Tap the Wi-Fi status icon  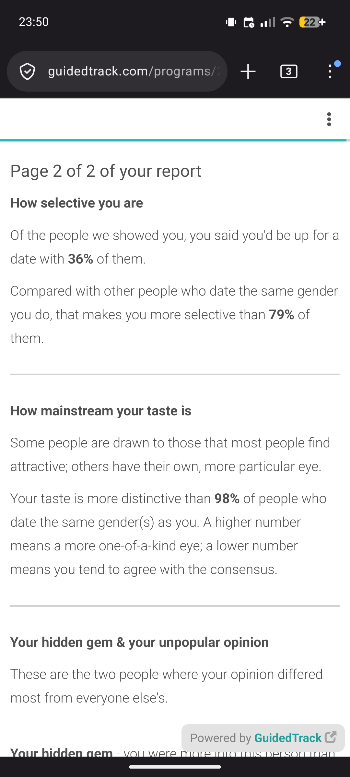point(287,22)
